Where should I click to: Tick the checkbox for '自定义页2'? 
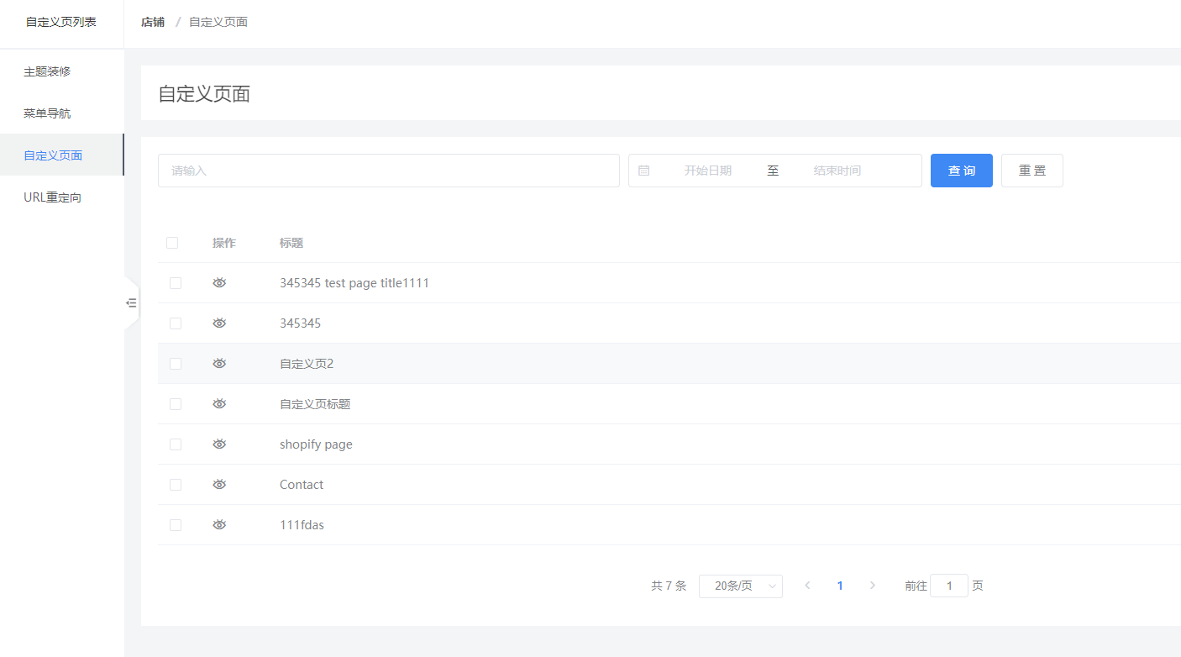(x=176, y=364)
